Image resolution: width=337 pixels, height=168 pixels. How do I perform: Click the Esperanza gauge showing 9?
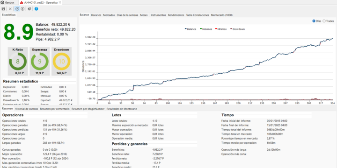pos(40,62)
